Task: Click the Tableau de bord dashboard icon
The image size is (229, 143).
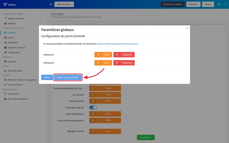Action: tap(5, 18)
